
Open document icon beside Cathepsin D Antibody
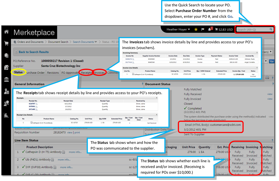pos(64,152)
